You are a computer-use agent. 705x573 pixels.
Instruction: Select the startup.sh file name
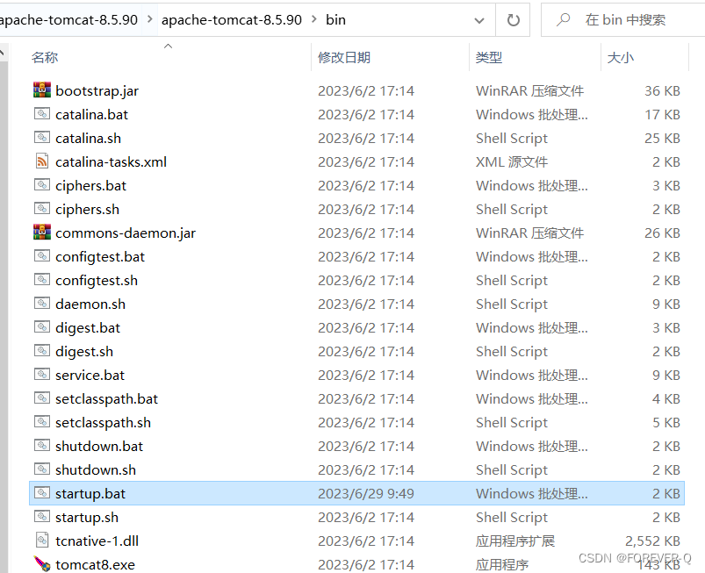pyautogui.click(x=87, y=517)
